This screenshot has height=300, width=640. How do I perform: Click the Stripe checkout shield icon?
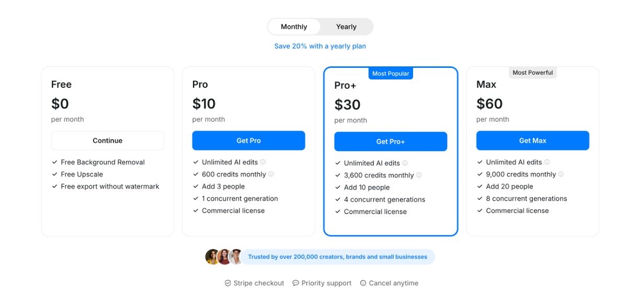pos(228,283)
